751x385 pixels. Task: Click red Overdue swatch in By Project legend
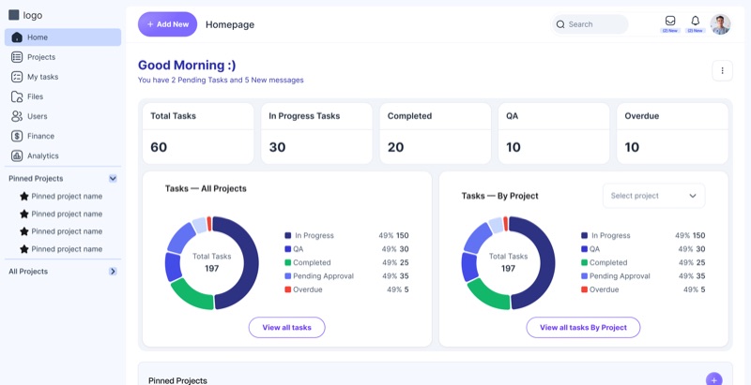[x=584, y=289]
